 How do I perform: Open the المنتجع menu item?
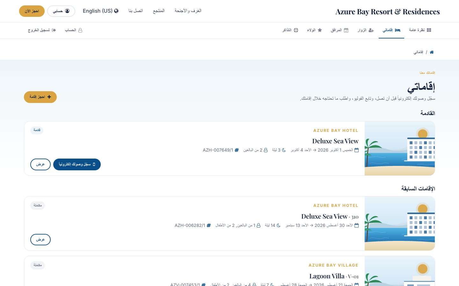159,11
